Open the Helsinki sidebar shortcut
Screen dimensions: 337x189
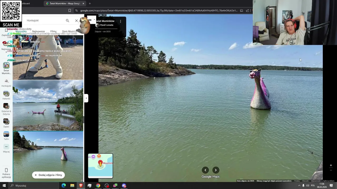(x=6, y=95)
